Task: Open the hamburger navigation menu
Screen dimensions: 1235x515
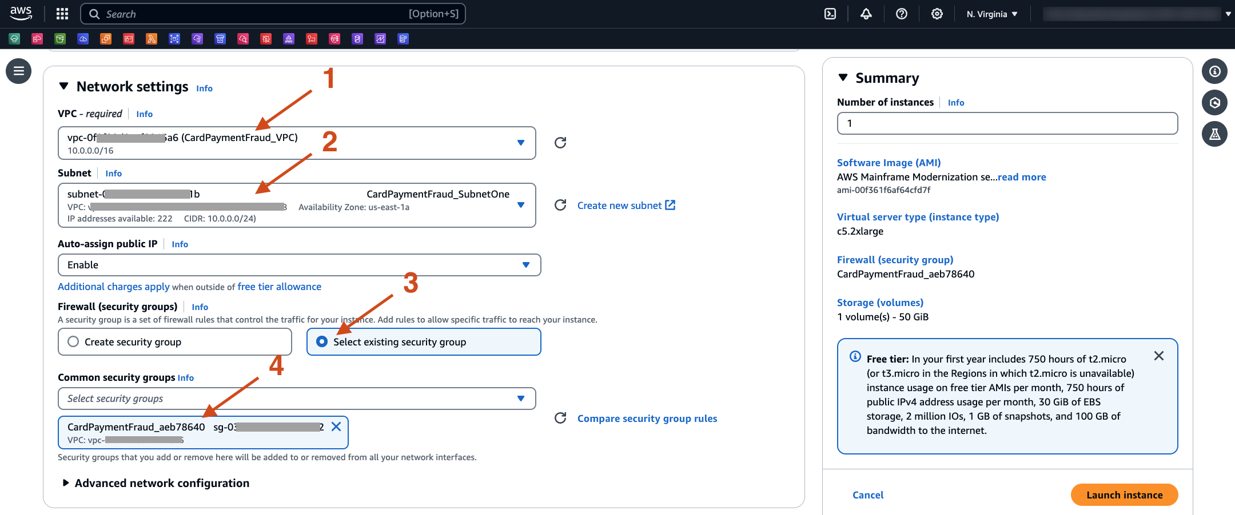Action: pyautogui.click(x=18, y=71)
